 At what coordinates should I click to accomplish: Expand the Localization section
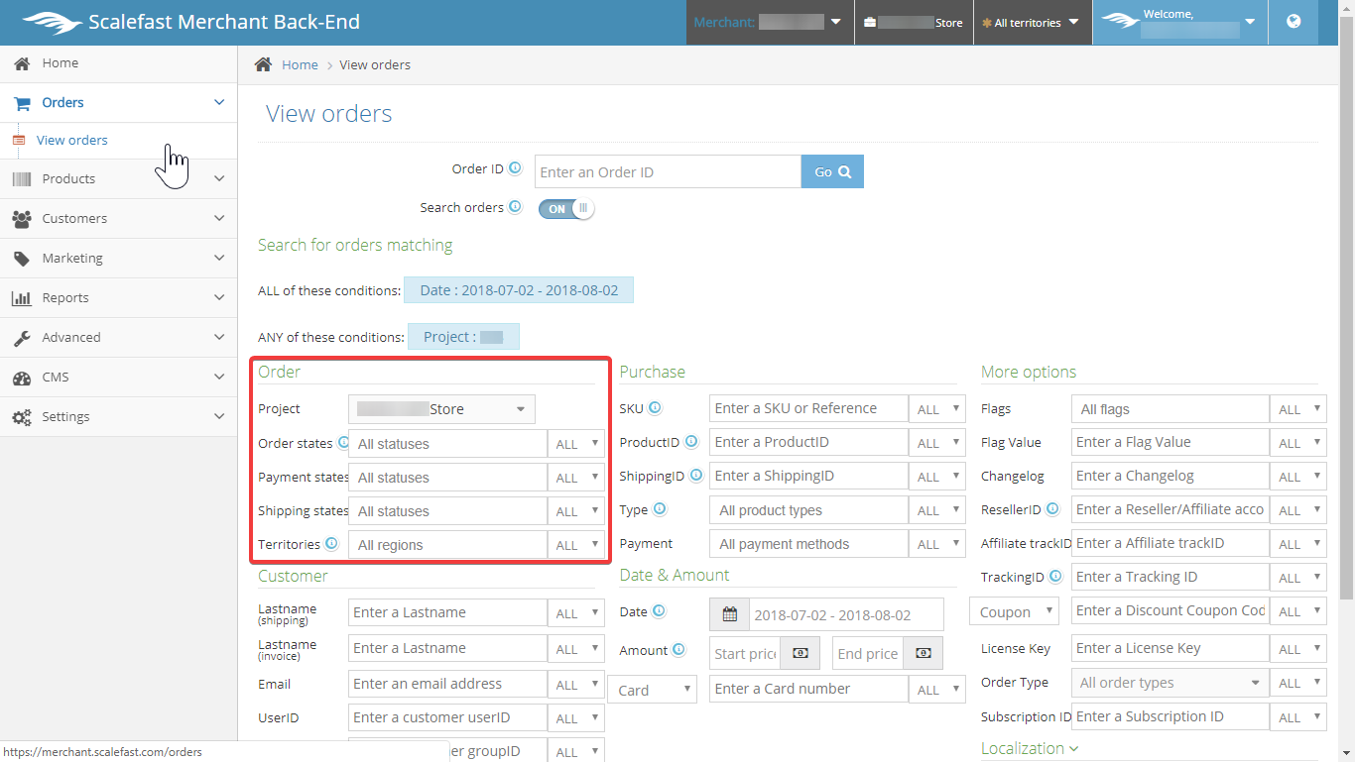point(1029,748)
